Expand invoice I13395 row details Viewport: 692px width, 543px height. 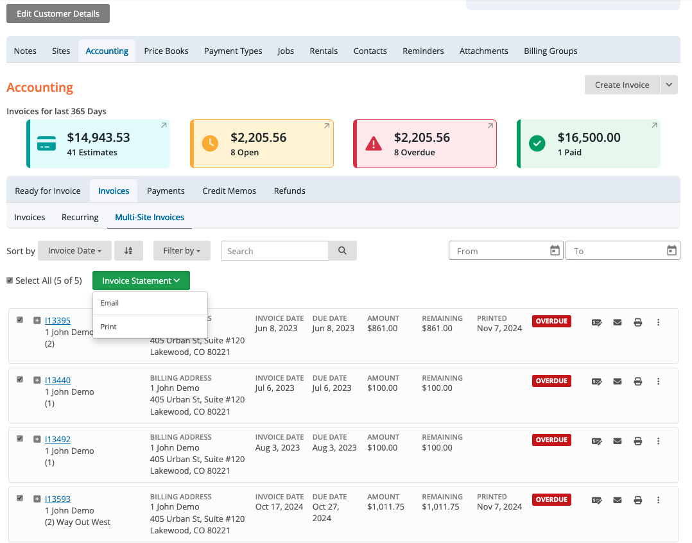tap(37, 320)
